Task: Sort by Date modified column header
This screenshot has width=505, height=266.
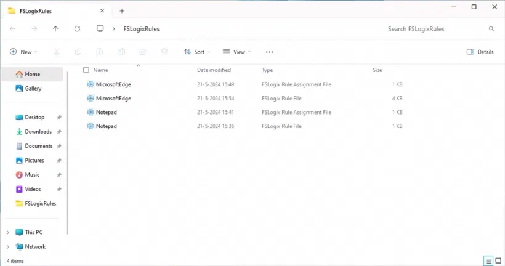Action: pyautogui.click(x=214, y=70)
